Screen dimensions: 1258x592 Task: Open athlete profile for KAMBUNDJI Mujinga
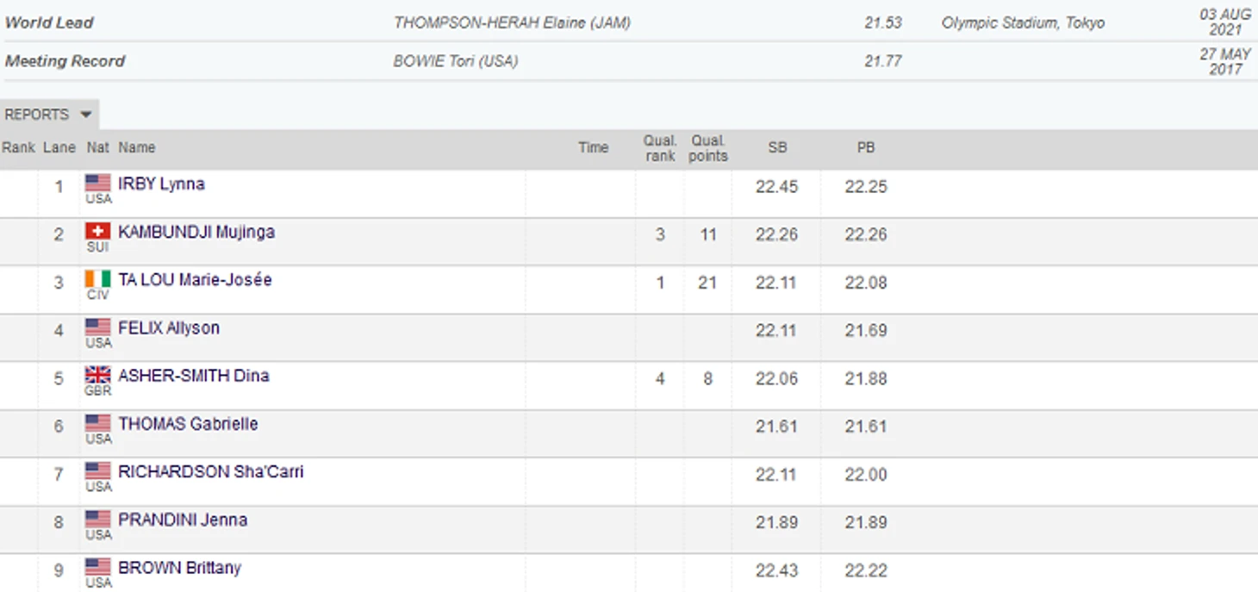point(196,232)
